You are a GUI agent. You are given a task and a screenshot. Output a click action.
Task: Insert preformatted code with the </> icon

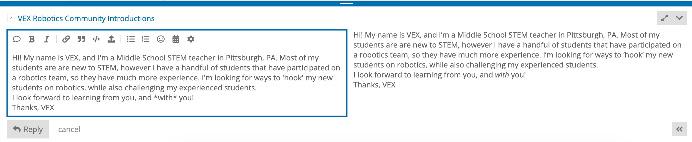[96, 39]
